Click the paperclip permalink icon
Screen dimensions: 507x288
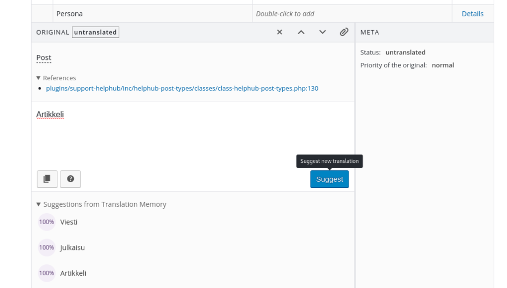coord(344,32)
